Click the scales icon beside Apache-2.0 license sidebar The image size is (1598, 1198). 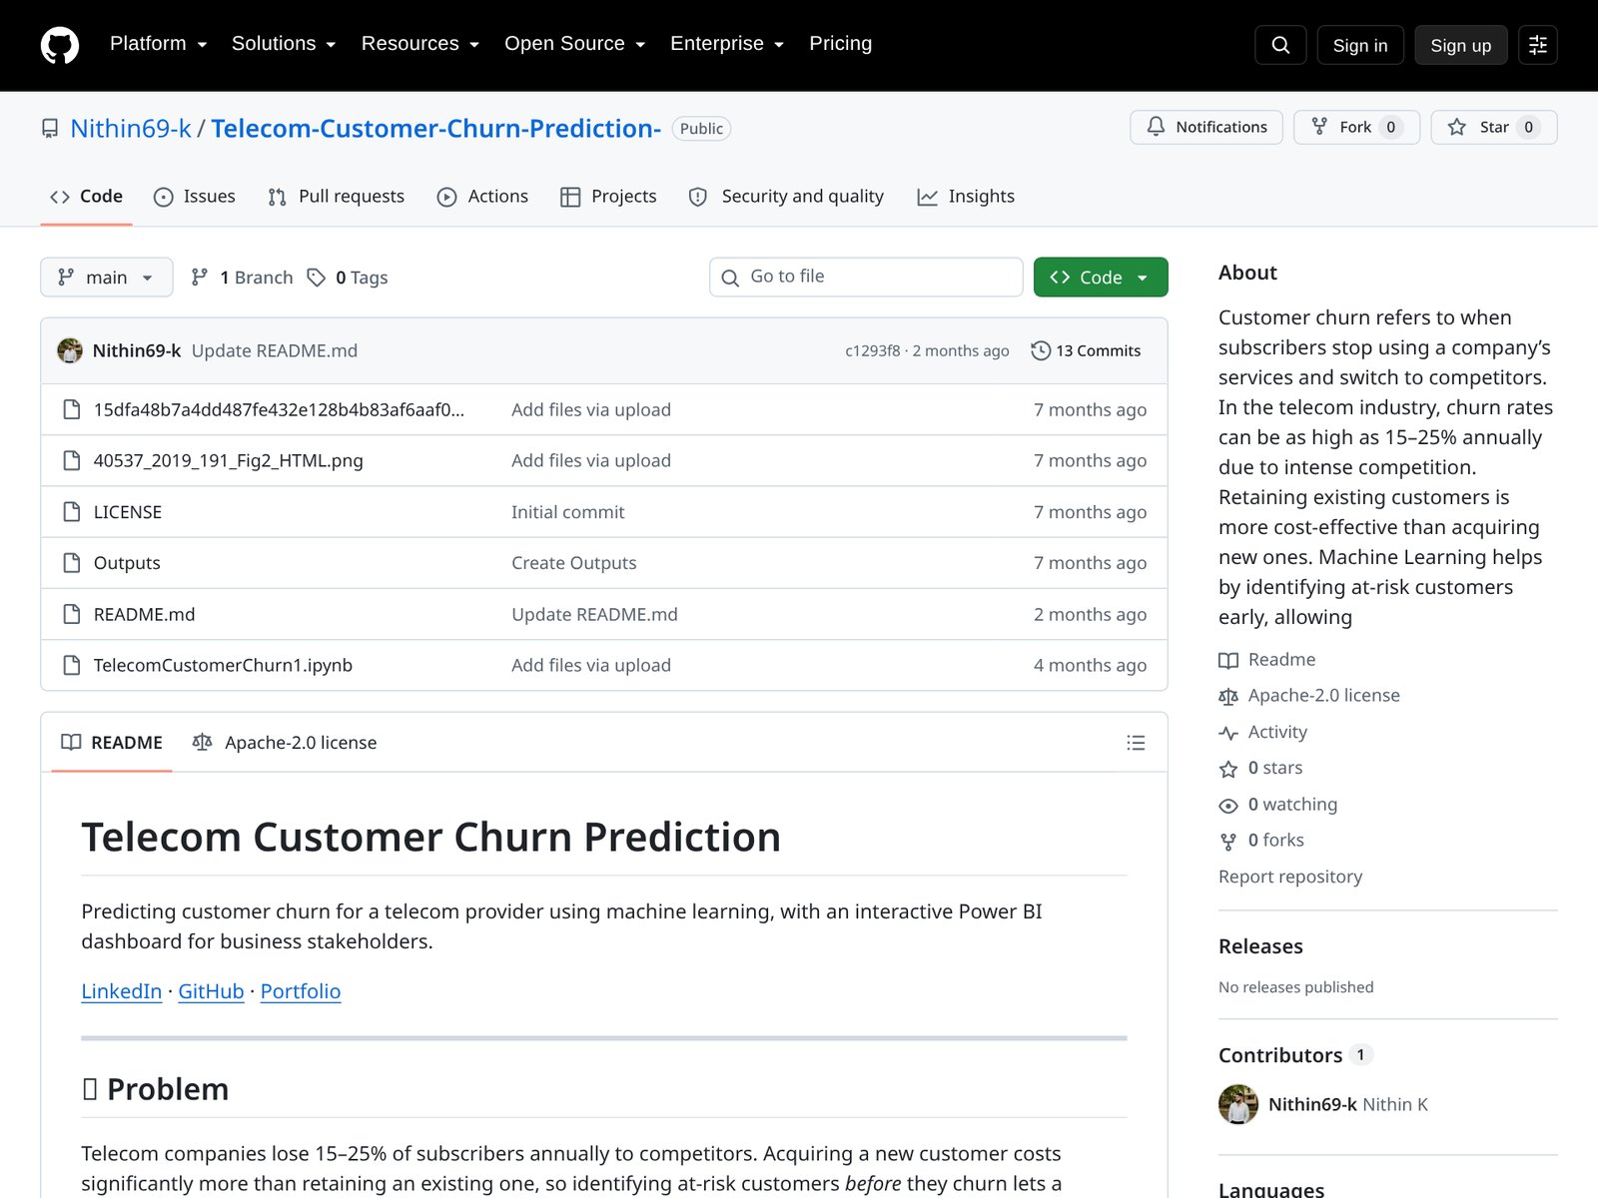1228,696
